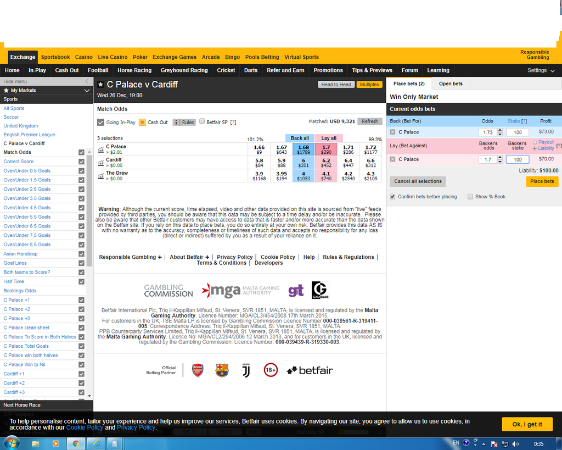This screenshot has width=562, height=450.
Task: Click the Multiples button
Action: 369,85
